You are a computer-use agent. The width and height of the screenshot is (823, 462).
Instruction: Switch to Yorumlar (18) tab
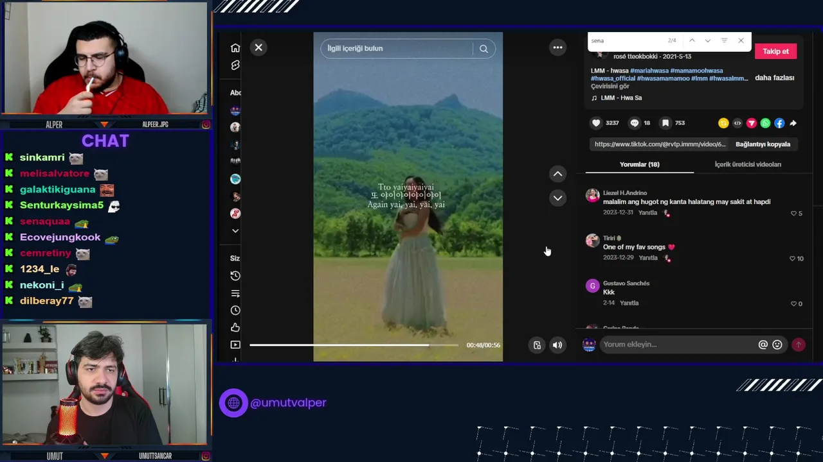tap(639, 164)
